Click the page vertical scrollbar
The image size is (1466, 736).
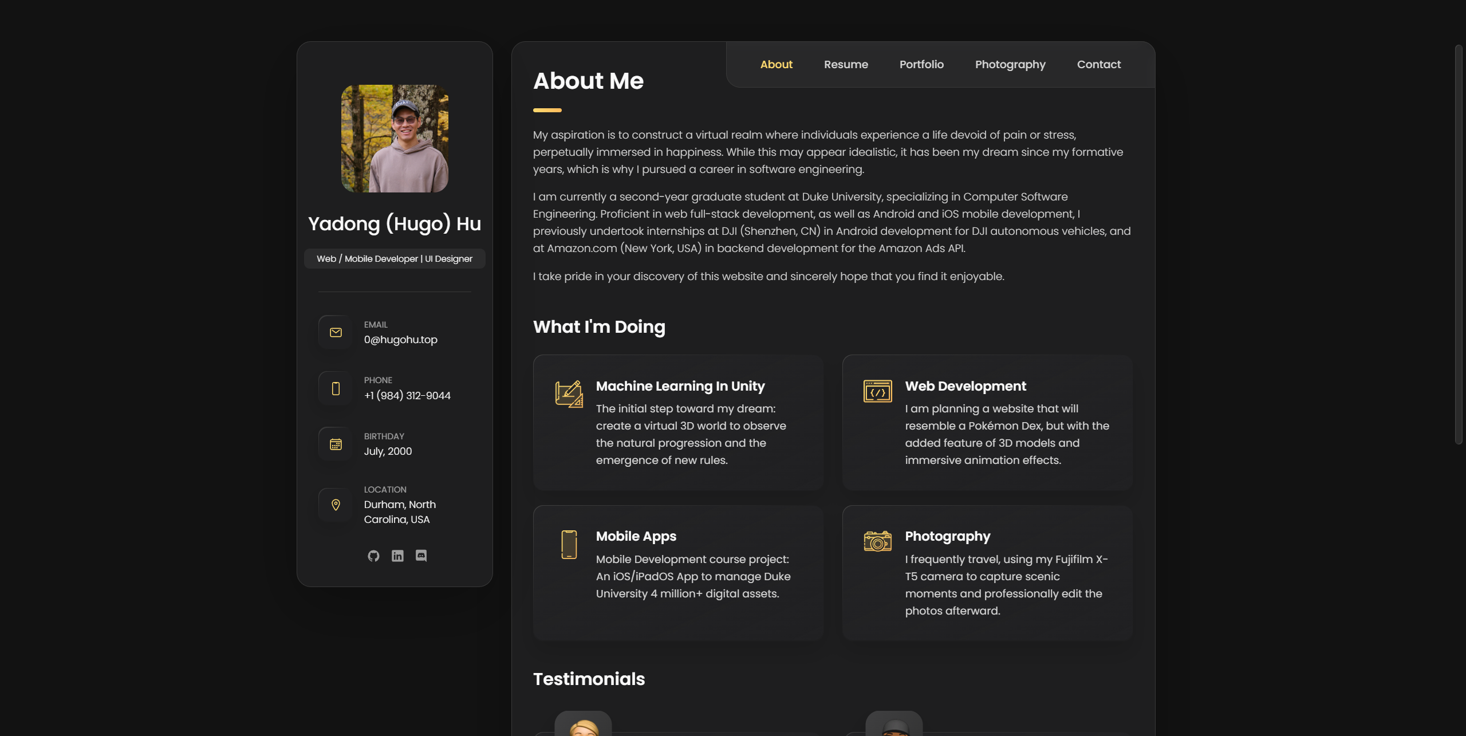click(x=1459, y=243)
